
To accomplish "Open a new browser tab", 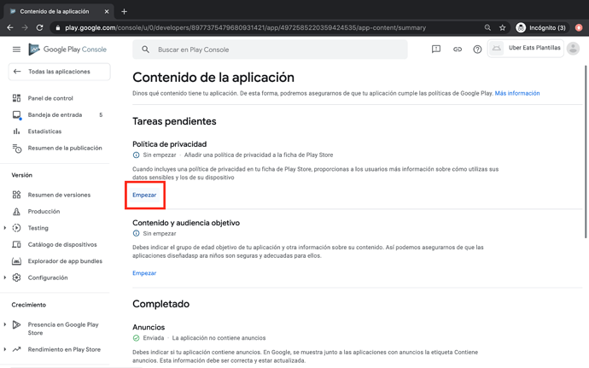I will pyautogui.click(x=124, y=11).
